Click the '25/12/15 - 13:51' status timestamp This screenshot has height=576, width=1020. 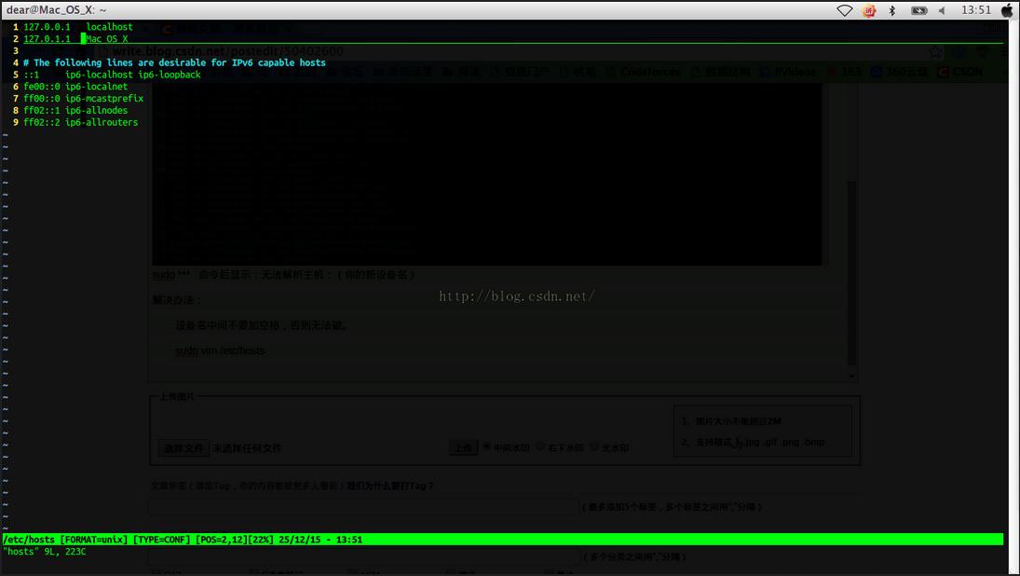click(320, 540)
